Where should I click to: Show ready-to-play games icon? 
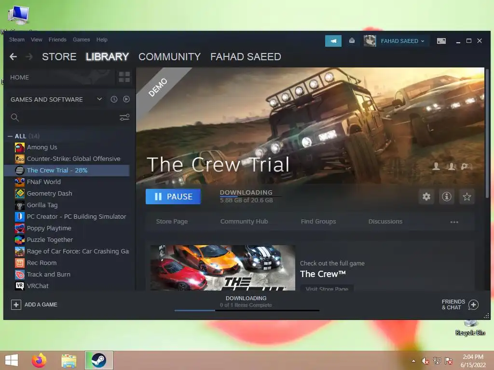[x=126, y=99]
